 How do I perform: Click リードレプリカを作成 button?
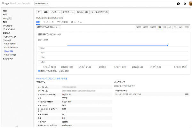click(x=100, y=12)
